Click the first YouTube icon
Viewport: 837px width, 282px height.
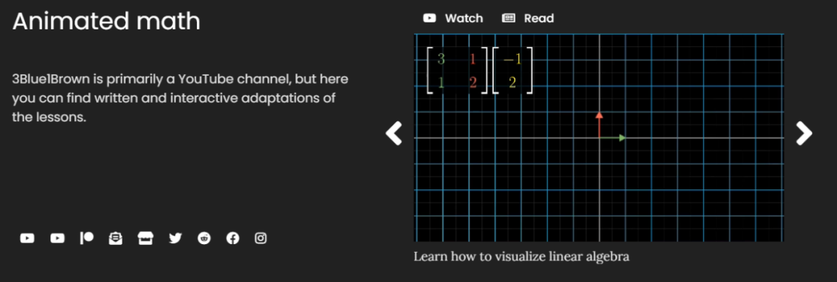tap(27, 239)
